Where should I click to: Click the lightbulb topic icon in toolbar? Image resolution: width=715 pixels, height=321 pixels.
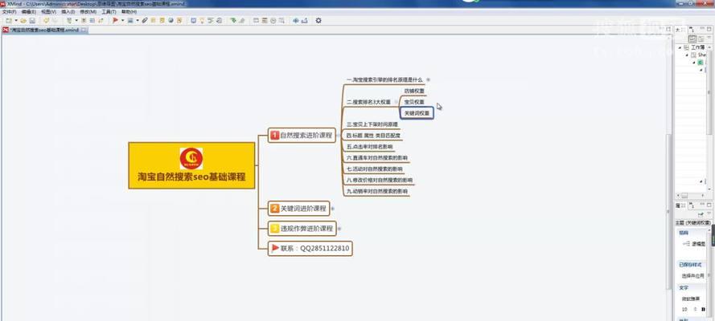69,20
